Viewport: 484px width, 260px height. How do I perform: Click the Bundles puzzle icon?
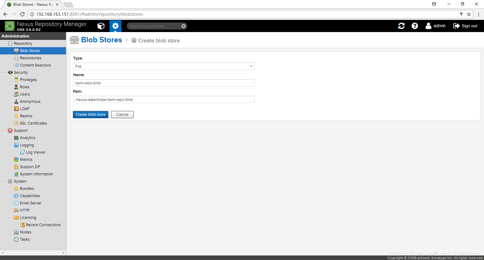[x=16, y=189]
